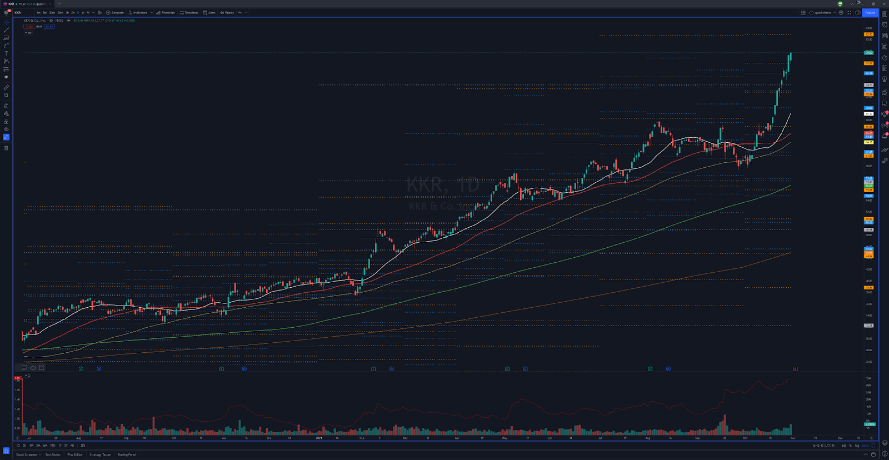Open the go to date icon

click(x=83, y=446)
